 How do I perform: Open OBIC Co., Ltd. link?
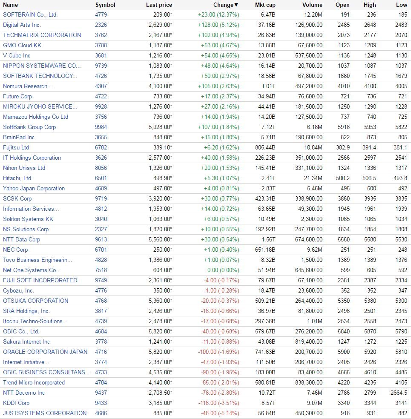point(21,331)
